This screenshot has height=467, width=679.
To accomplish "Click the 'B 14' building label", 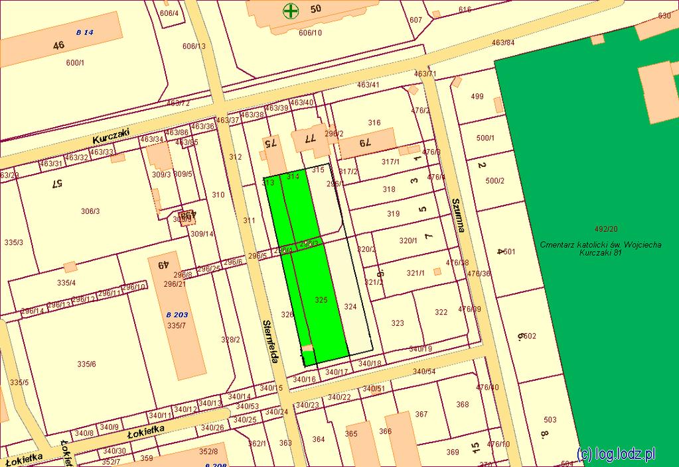I will coord(85,32).
